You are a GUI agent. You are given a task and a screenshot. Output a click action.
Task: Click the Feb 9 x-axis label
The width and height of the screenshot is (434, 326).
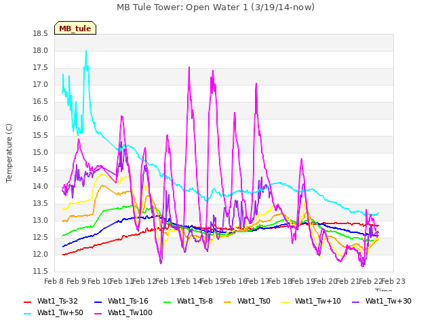77,281
